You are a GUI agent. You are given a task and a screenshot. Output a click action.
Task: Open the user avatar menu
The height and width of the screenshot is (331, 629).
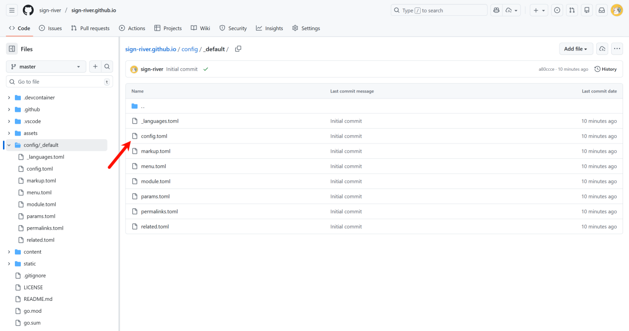click(617, 10)
